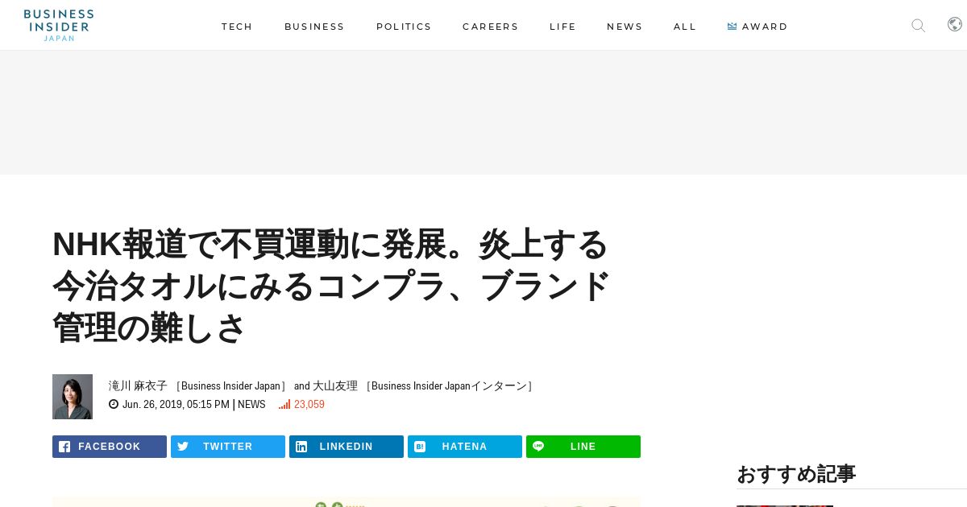
Task: Share article via TWITTER button
Action: click(x=228, y=447)
